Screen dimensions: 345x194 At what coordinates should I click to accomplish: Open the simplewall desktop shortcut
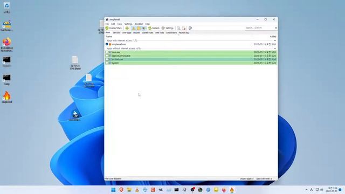click(x=7, y=97)
